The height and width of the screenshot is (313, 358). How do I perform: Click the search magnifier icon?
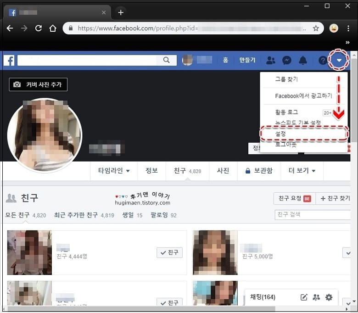(167, 60)
